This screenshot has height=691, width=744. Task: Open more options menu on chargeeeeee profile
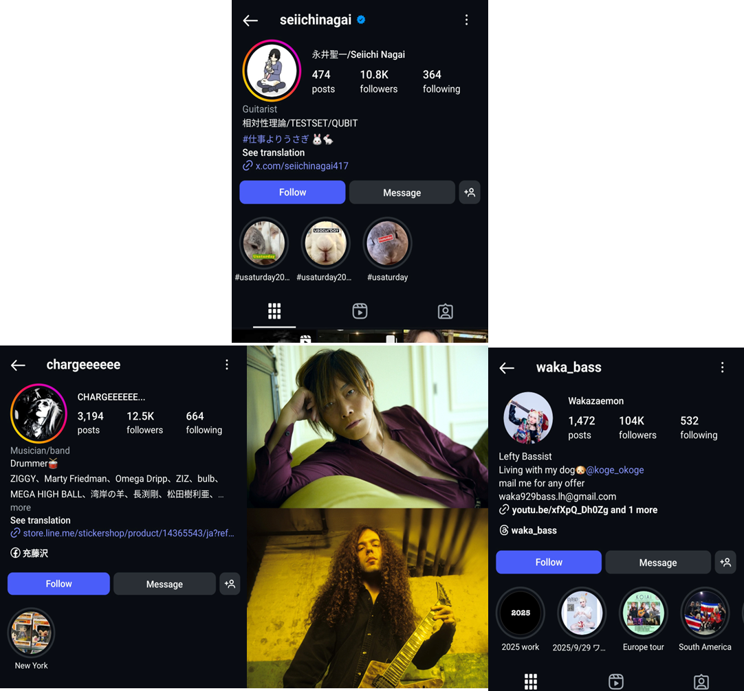tap(227, 365)
